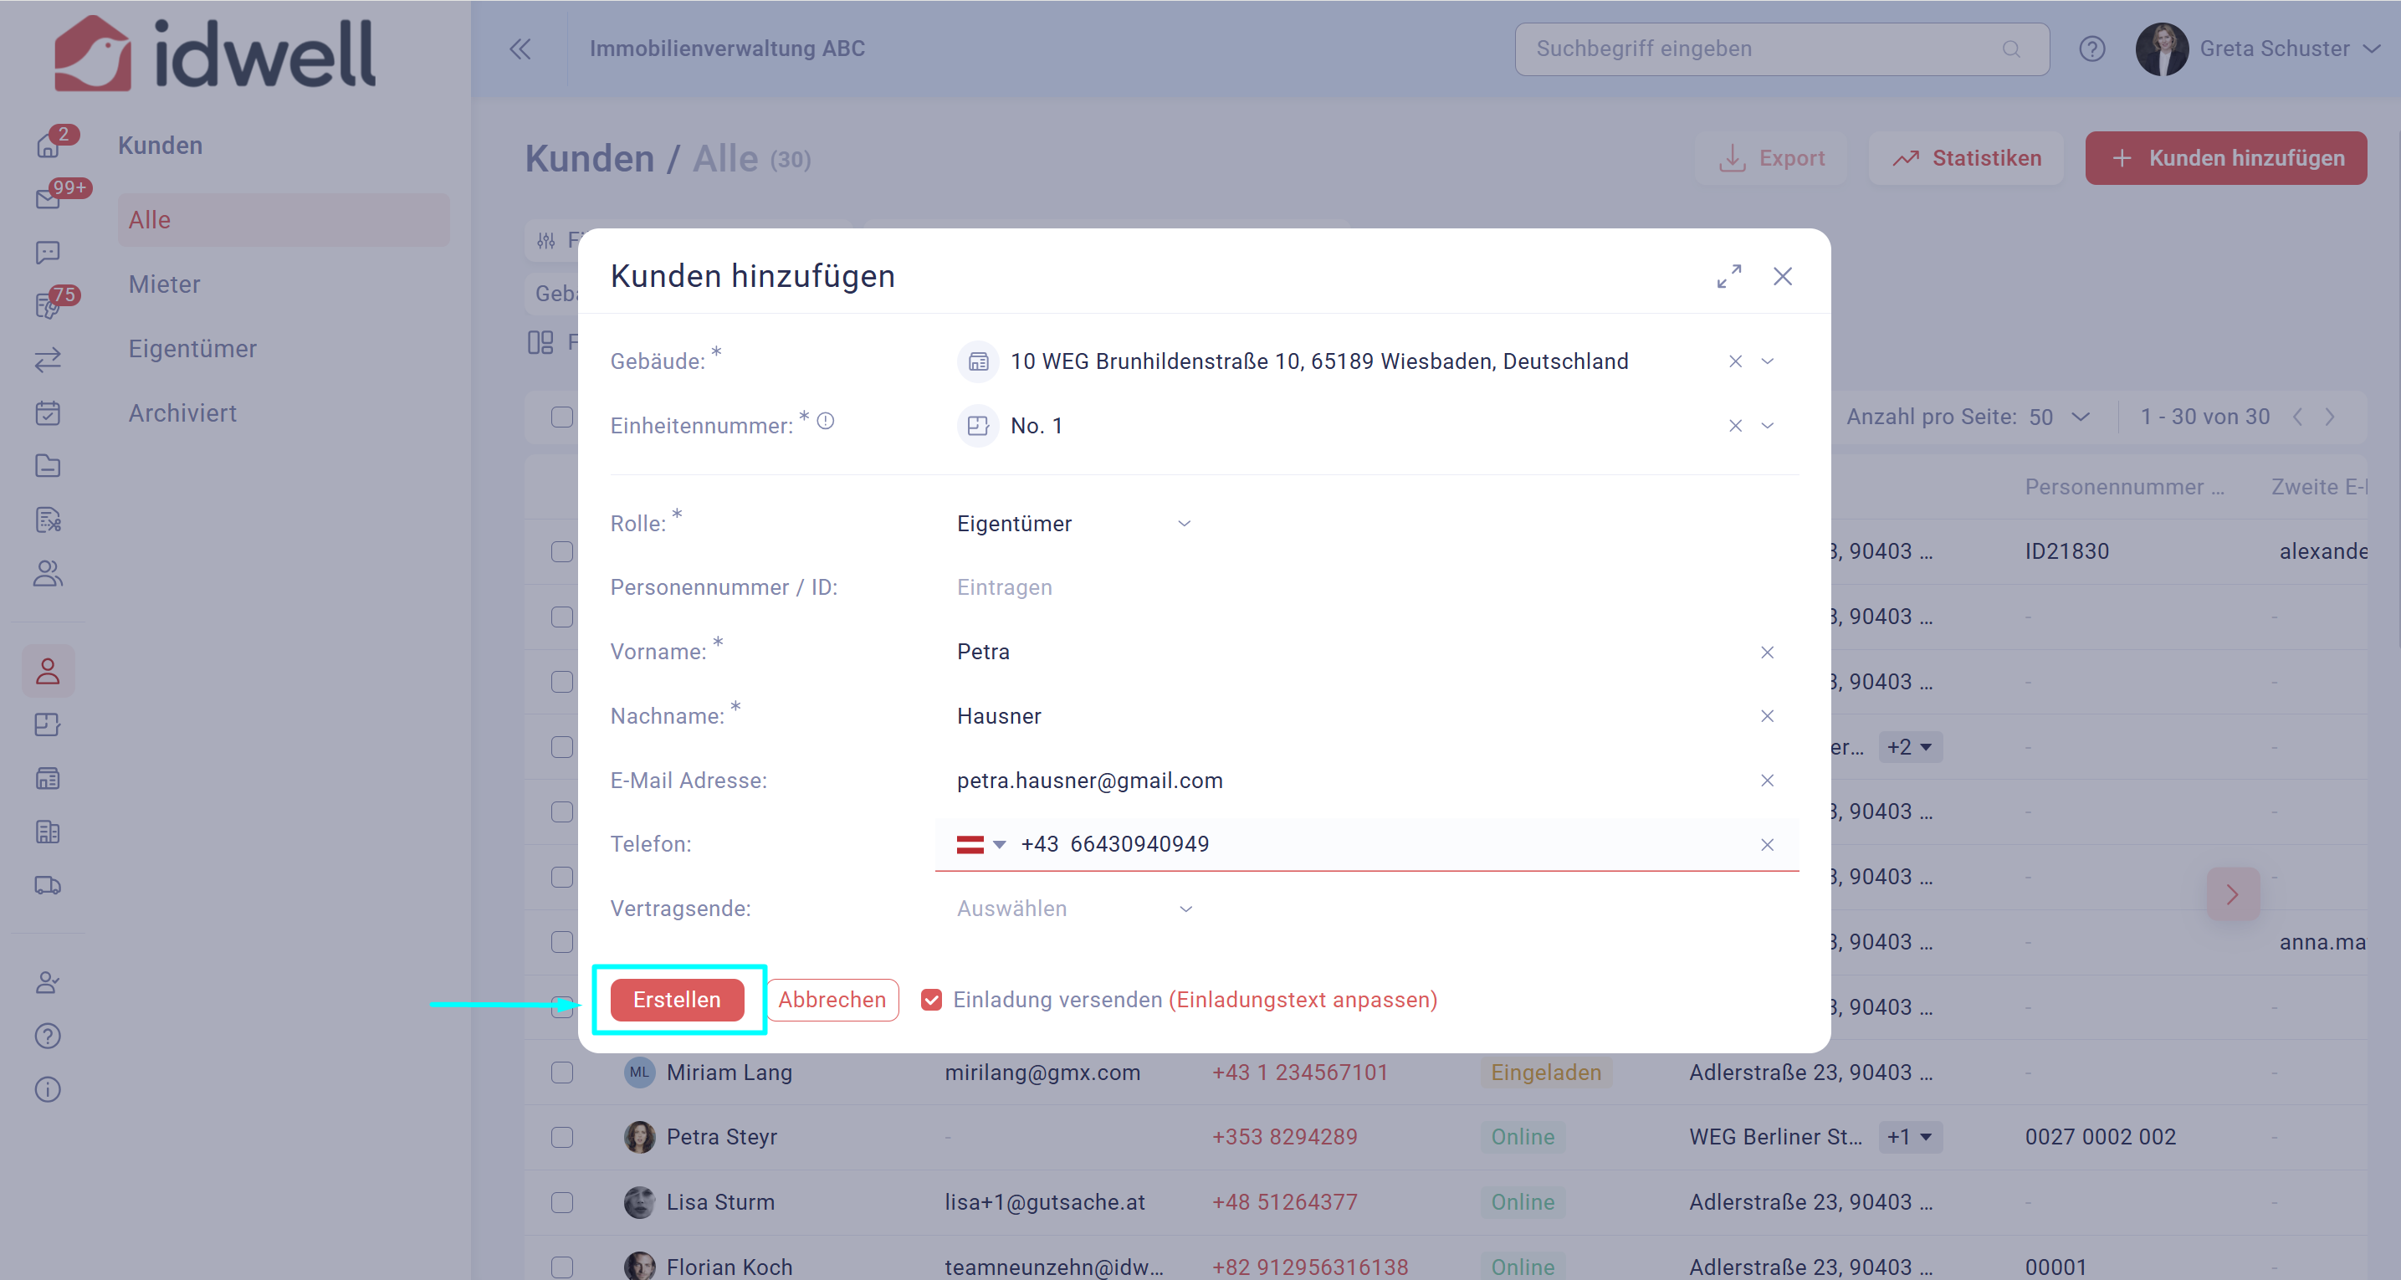Toggle the Einladung versenden checkbox
The height and width of the screenshot is (1280, 2401).
pyautogui.click(x=930, y=1000)
